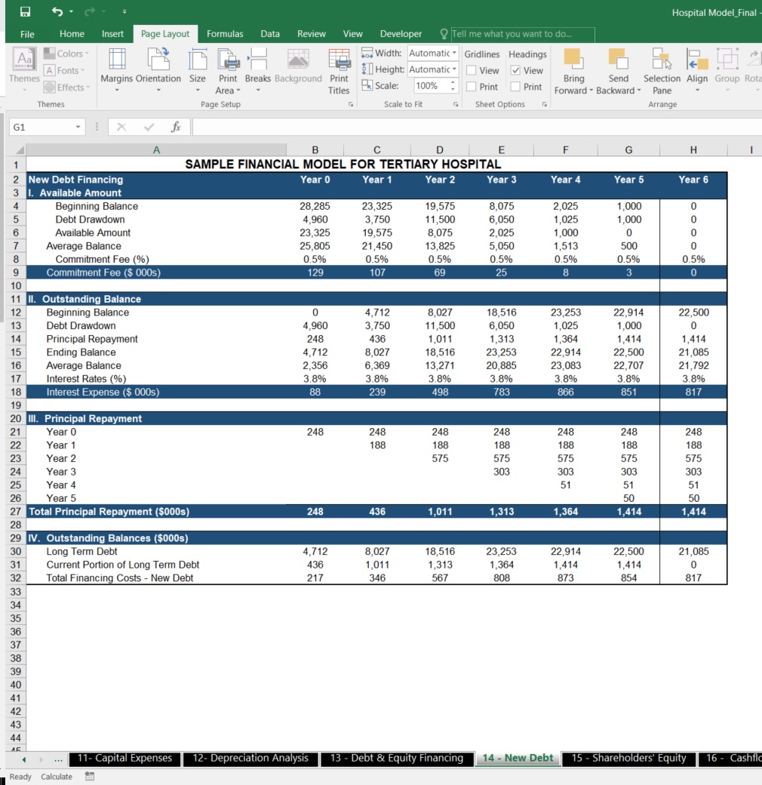Click the sheet tabs ellipsis button
This screenshot has width=762, height=785.
(x=59, y=759)
